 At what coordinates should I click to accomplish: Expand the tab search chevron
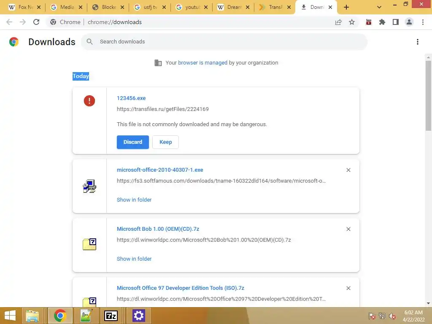pos(379,7)
